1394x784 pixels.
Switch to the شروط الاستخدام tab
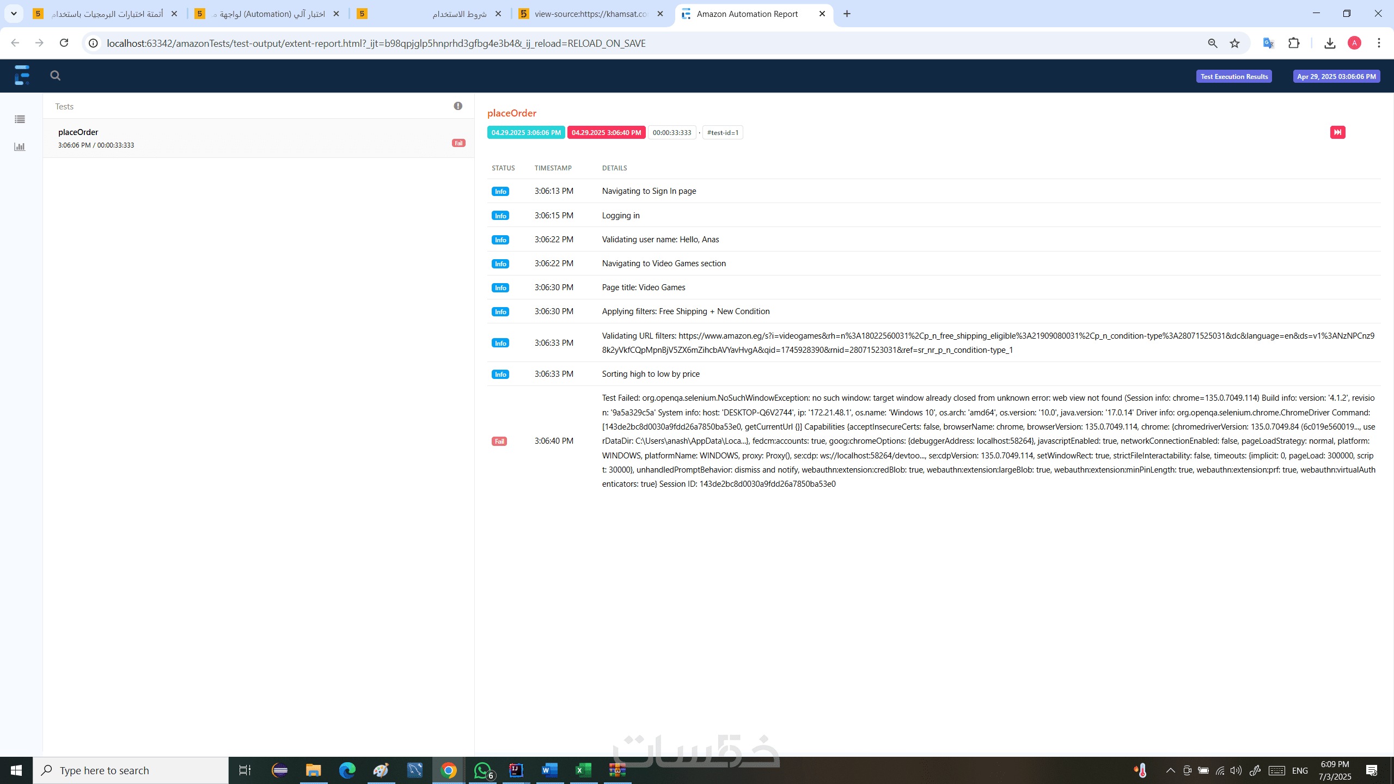459,14
